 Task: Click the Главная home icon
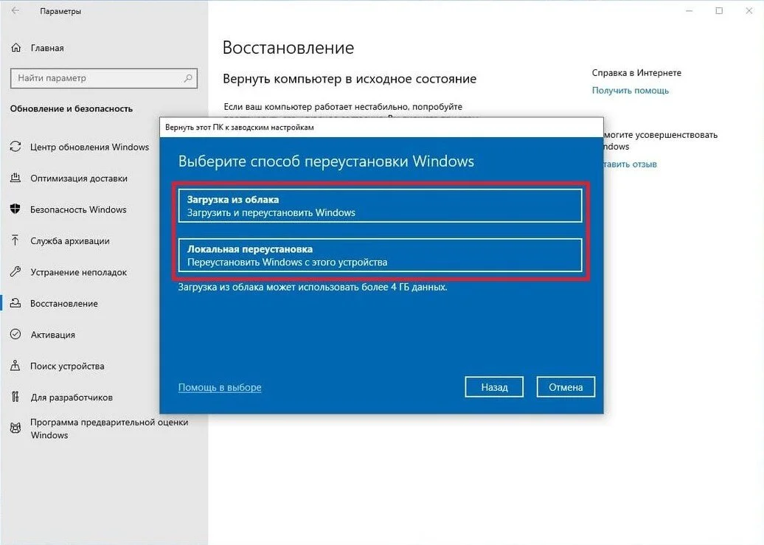16,48
